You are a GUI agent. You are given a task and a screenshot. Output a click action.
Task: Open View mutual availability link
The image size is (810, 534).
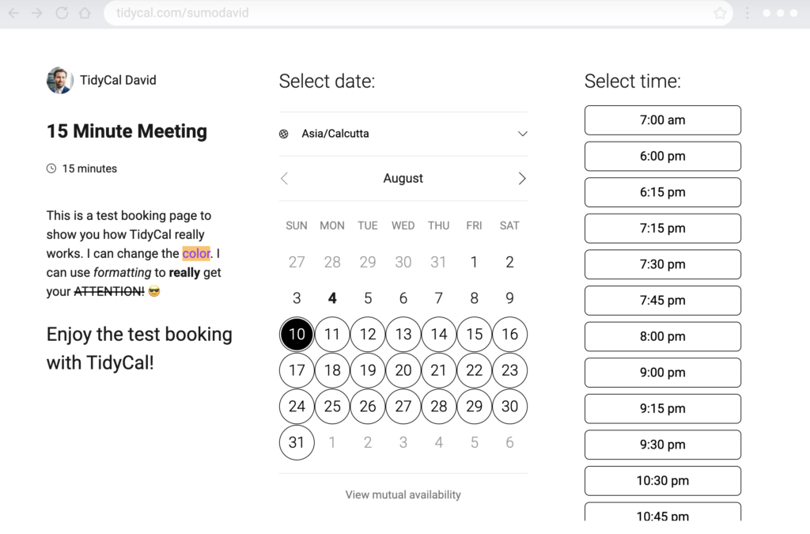(x=403, y=494)
